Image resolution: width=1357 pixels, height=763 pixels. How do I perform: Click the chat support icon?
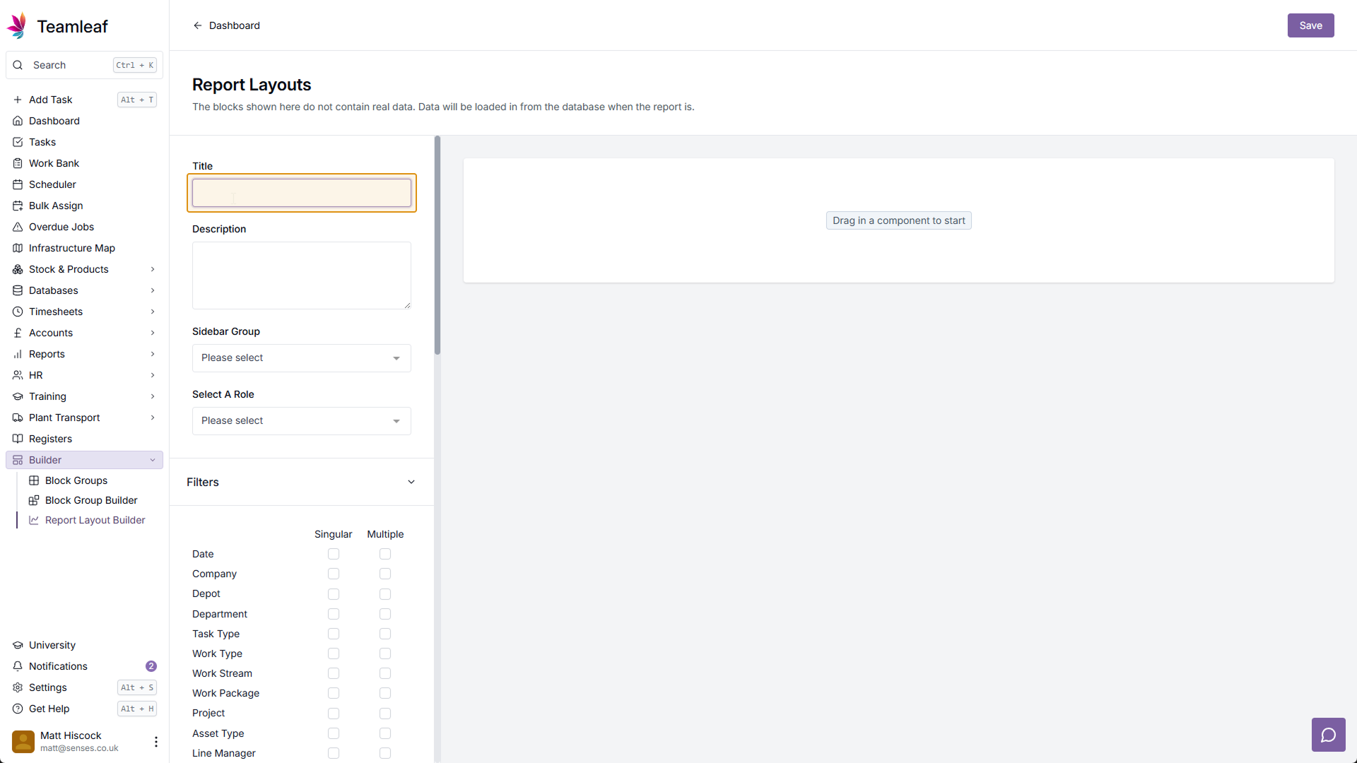pos(1328,735)
